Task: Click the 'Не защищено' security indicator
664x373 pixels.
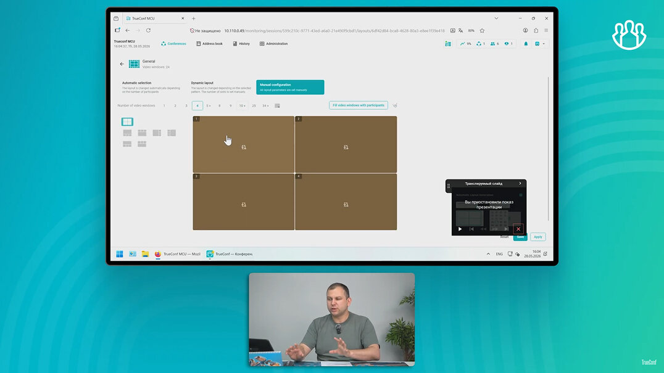Action: pos(205,30)
